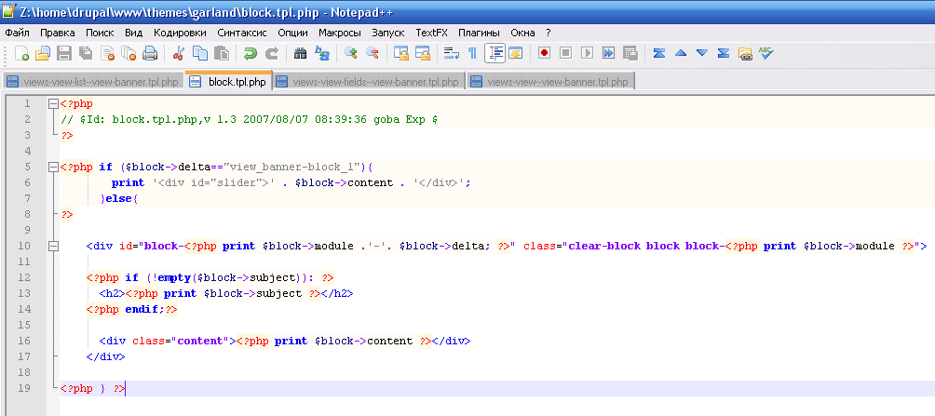Click the second blue hourglass-shaped toolbar icon
The image size is (935, 416).
(x=724, y=54)
